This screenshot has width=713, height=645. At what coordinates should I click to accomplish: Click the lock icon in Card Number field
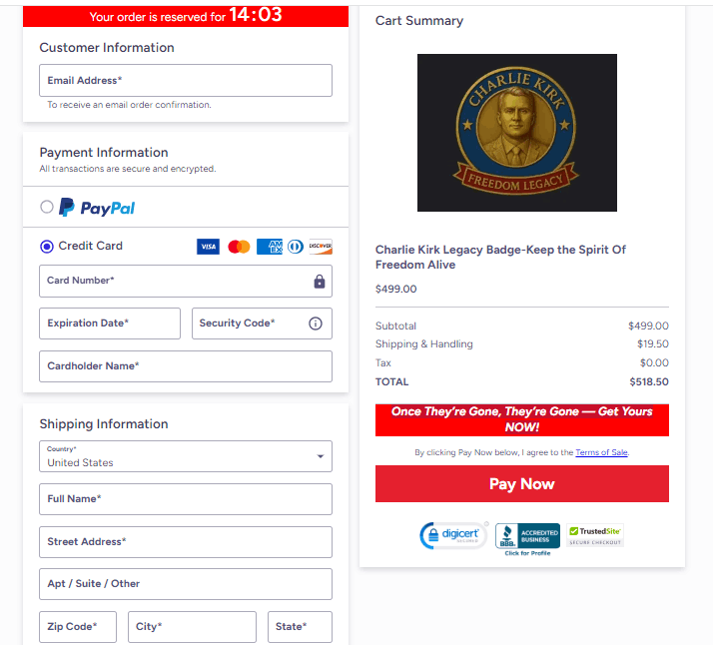320,282
